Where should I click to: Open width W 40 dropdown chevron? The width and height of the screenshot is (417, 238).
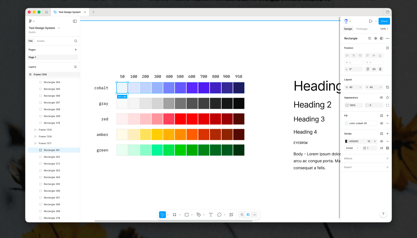coord(360,87)
